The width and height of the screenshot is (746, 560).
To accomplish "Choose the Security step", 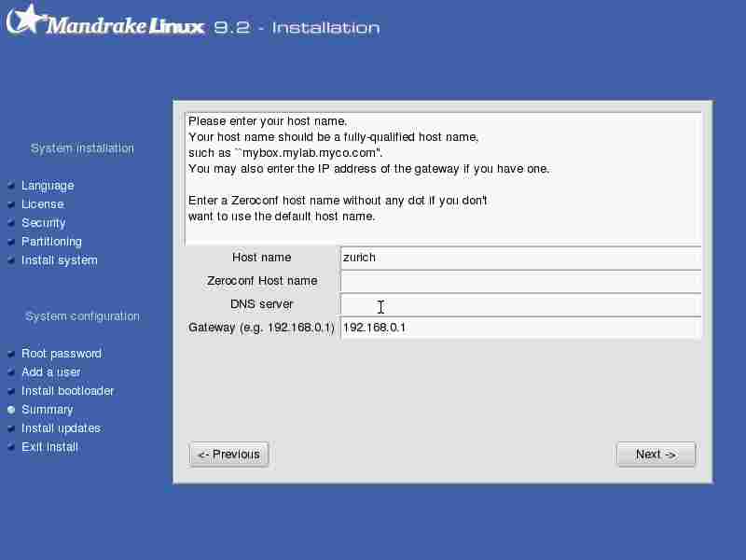I will tap(44, 223).
